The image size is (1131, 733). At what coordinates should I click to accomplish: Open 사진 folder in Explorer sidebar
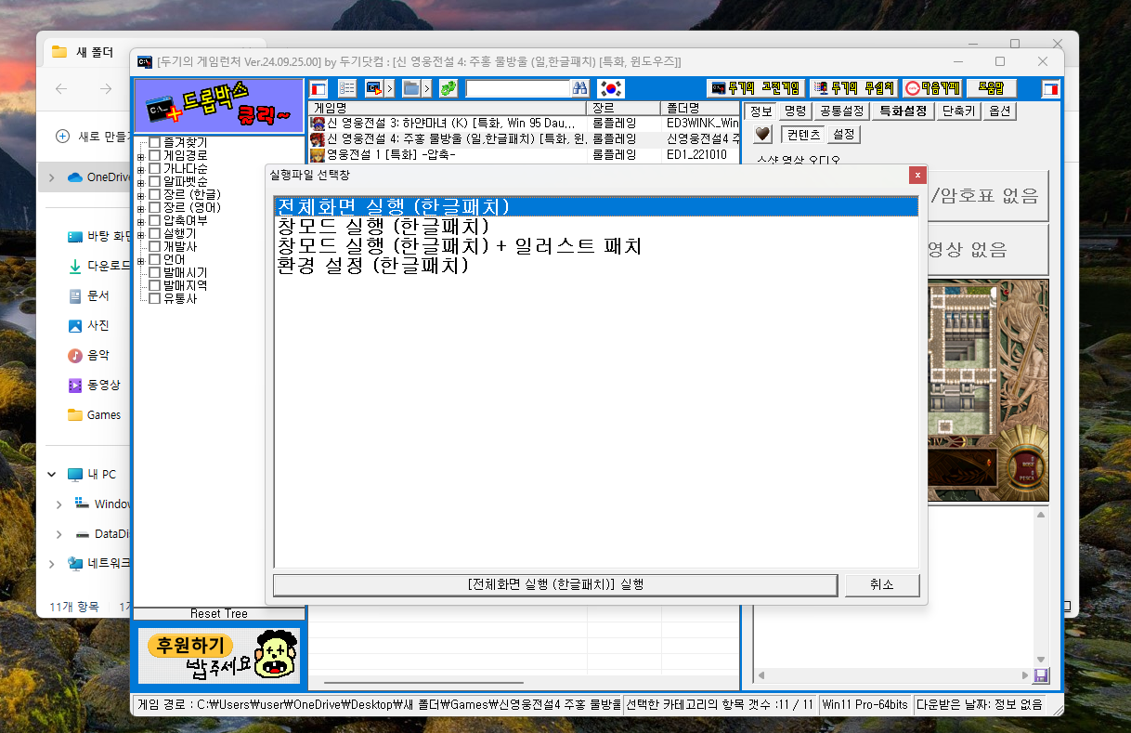click(x=89, y=325)
